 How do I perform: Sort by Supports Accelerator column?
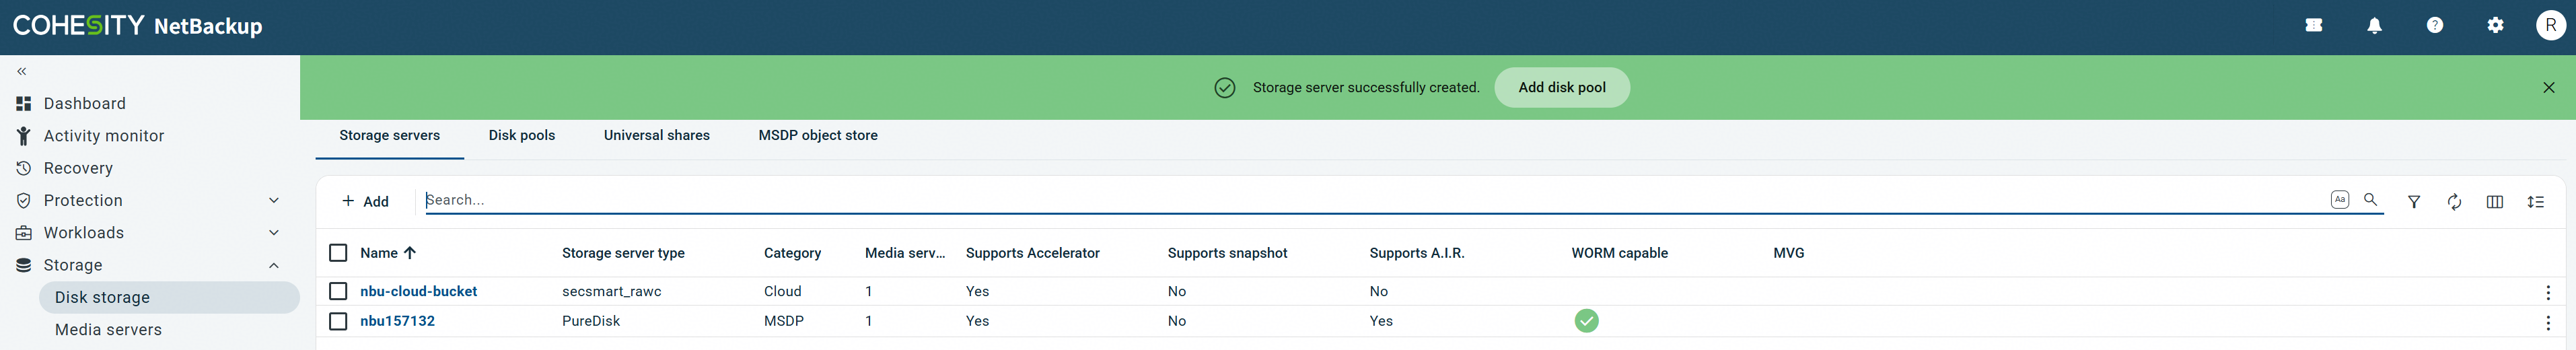[x=1032, y=253]
